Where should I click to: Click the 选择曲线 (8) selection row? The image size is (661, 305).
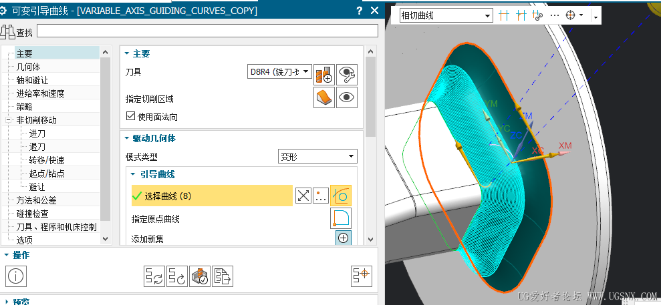pyautogui.click(x=212, y=196)
